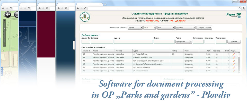Edit the бул. Шести септември row via pencil icon

click(x=234, y=67)
